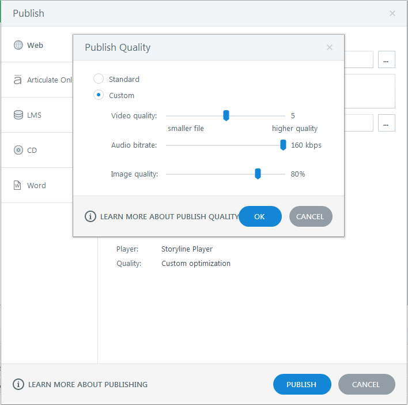Switch to the Word publish tab

(x=36, y=185)
